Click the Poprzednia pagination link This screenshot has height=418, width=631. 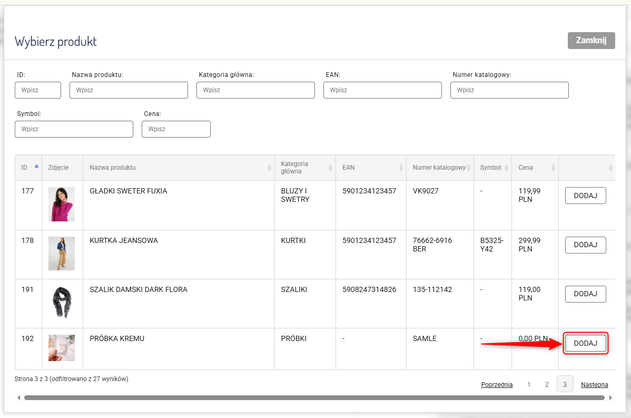tap(497, 385)
